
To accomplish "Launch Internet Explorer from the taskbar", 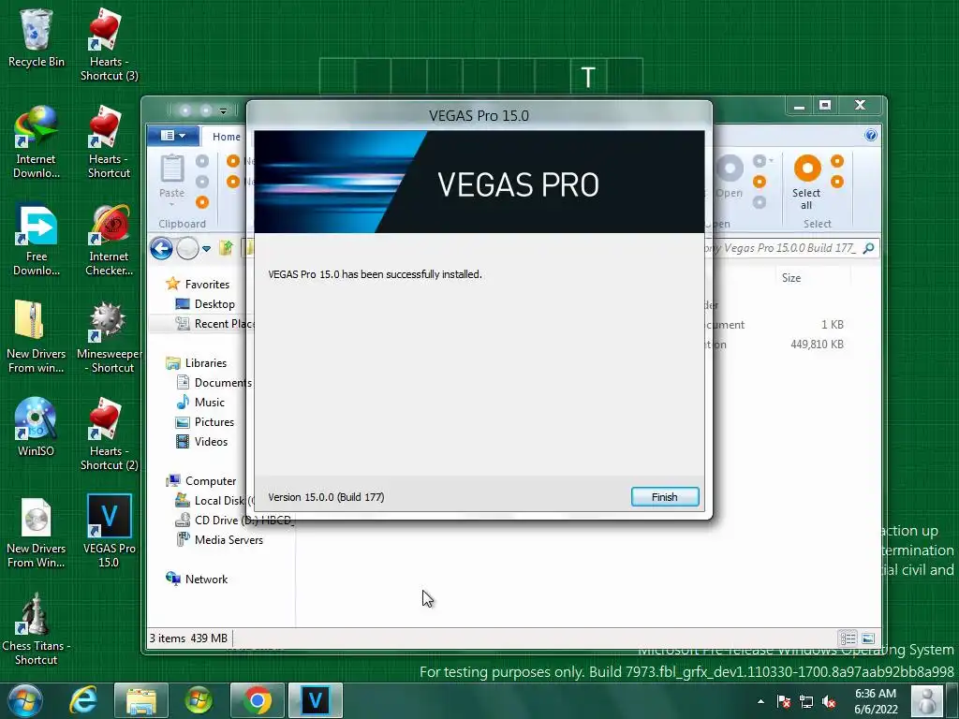I will pos(83,700).
